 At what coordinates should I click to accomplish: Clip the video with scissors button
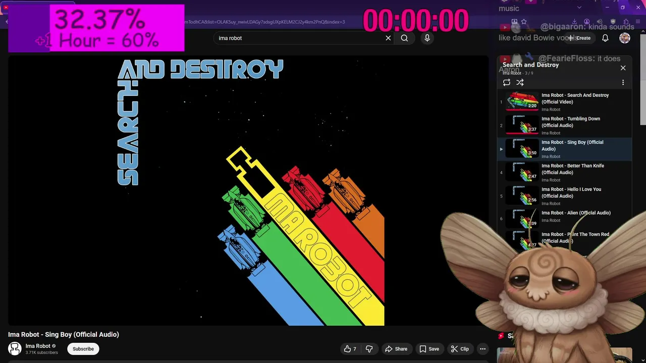(460, 349)
